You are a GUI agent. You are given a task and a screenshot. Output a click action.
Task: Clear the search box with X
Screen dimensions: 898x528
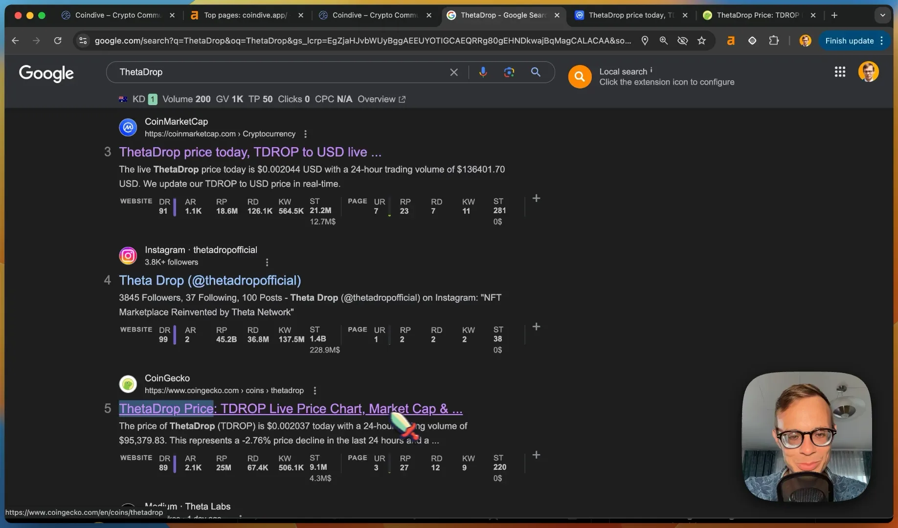[454, 72]
